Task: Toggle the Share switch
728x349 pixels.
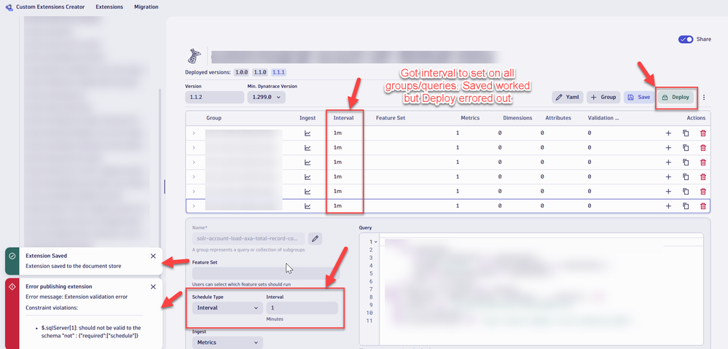Action: (686, 39)
